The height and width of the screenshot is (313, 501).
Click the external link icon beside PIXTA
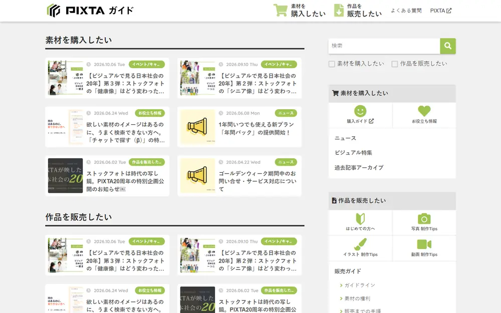pyautogui.click(x=449, y=11)
